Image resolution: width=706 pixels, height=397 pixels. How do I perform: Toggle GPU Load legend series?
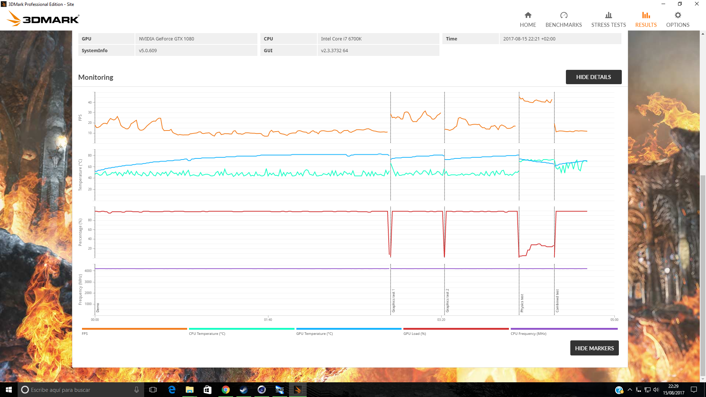pos(414,334)
